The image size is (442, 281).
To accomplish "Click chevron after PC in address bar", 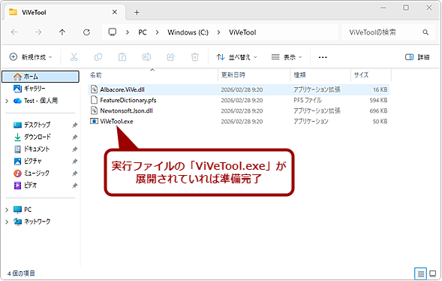I will (x=158, y=32).
